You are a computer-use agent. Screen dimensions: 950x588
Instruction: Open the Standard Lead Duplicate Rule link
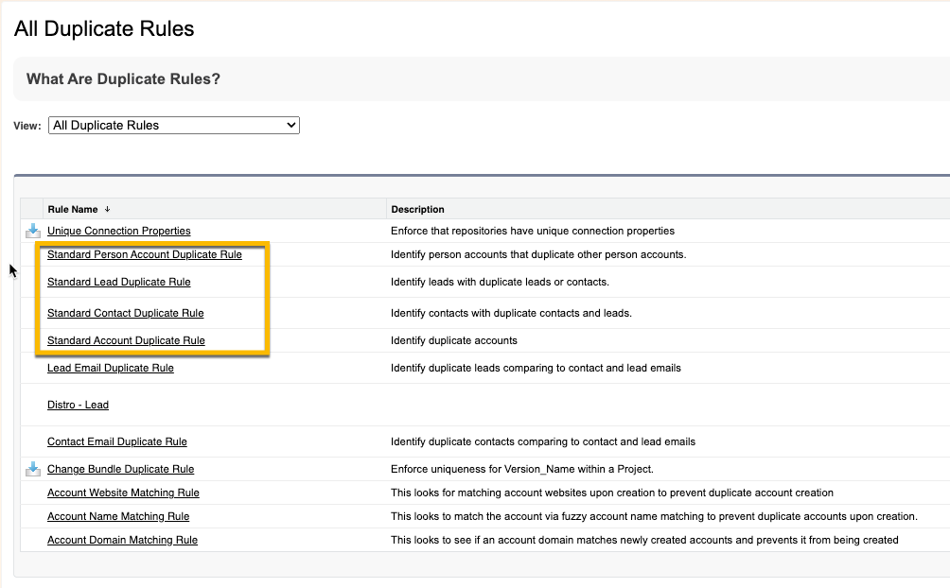point(119,282)
